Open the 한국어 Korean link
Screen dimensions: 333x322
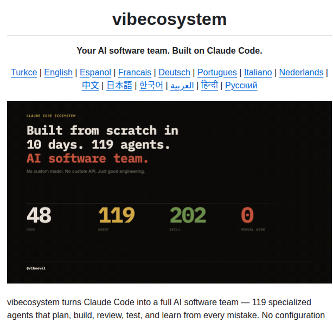pos(151,86)
